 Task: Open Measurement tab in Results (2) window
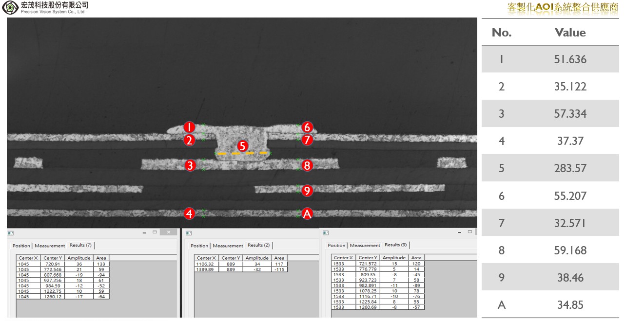[x=228, y=246]
